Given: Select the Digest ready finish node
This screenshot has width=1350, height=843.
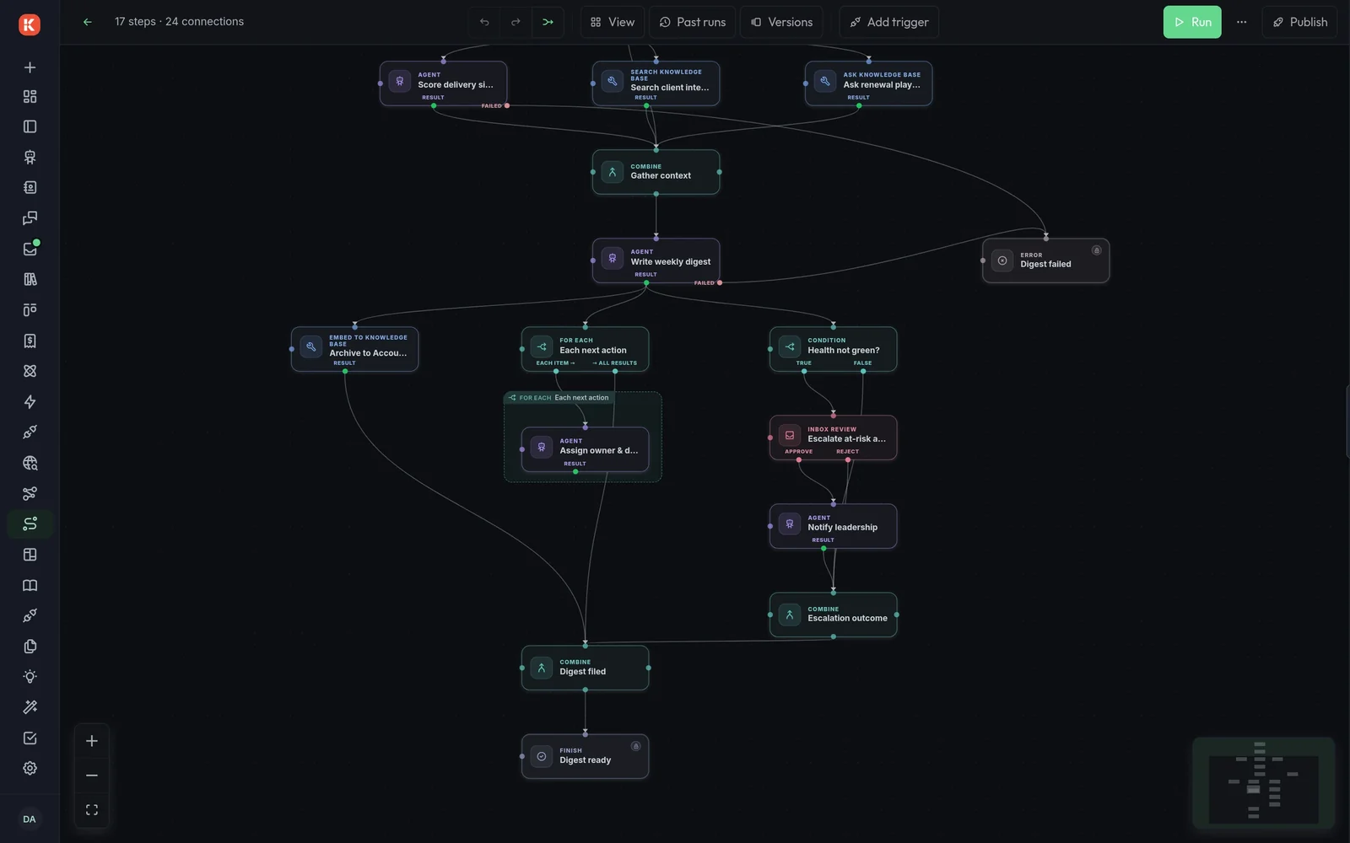Looking at the screenshot, I should tap(585, 756).
